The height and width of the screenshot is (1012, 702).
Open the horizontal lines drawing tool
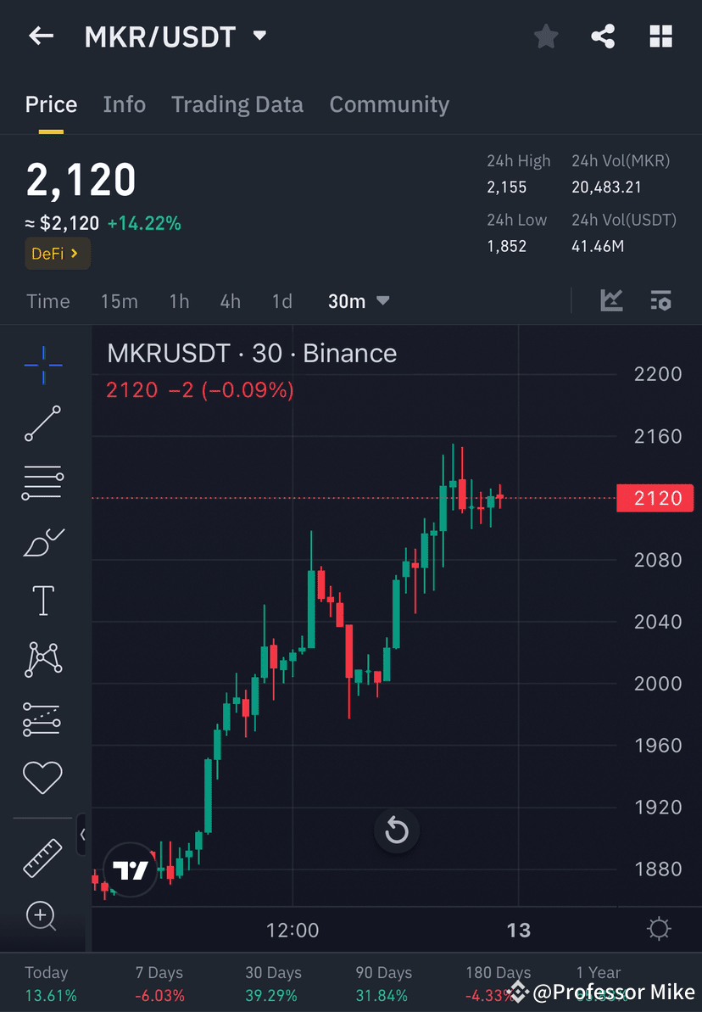pos(42,483)
